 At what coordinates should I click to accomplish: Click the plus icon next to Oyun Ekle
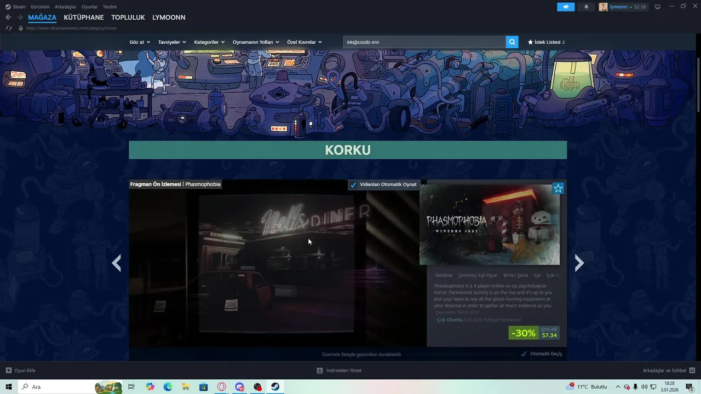(x=8, y=370)
